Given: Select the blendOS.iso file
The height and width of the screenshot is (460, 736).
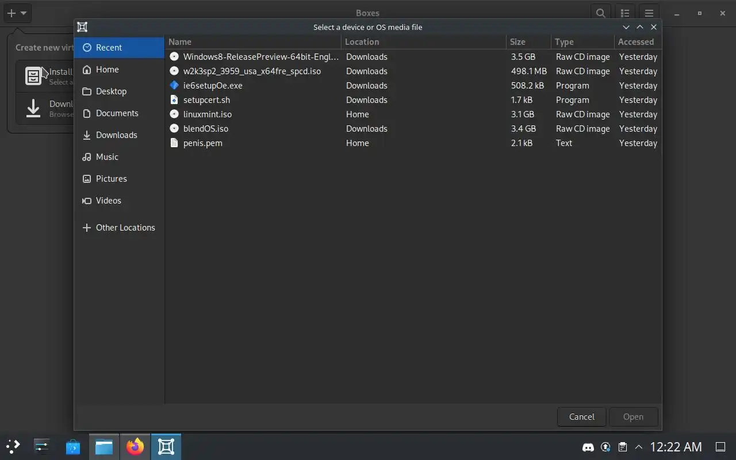Looking at the screenshot, I should tap(413, 129).
